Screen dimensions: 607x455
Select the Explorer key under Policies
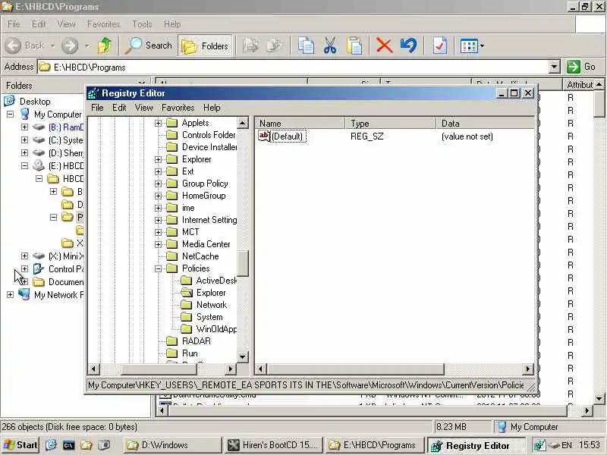point(211,293)
